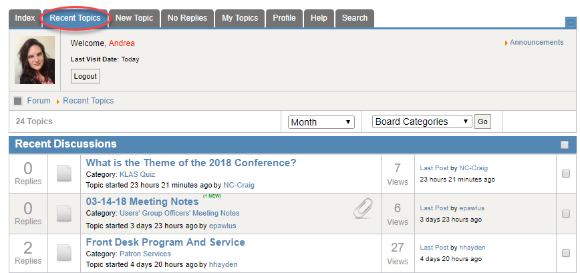Click topic icon for 2018 Conference theme
The height and width of the screenshot is (273, 580).
63,174
